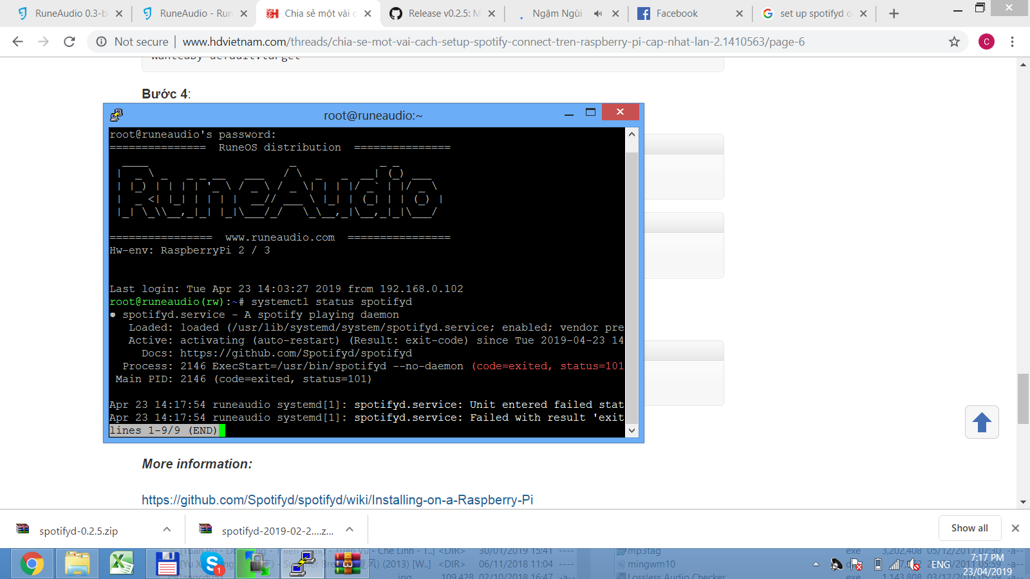Go forward in browser history
This screenshot has width=1030, height=579.
click(43, 42)
